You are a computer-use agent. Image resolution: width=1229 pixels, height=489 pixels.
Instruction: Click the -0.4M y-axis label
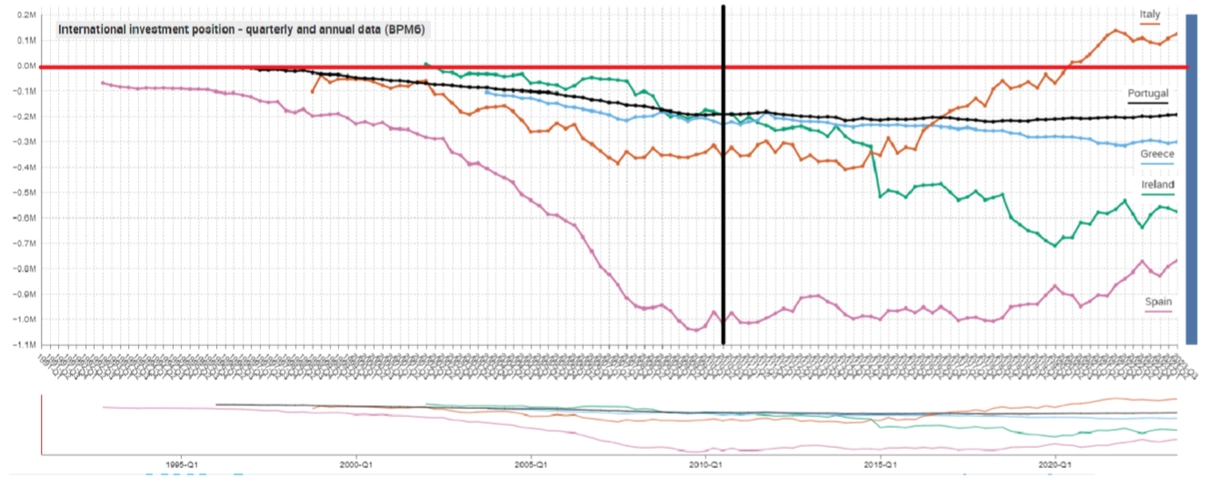[x=25, y=168]
